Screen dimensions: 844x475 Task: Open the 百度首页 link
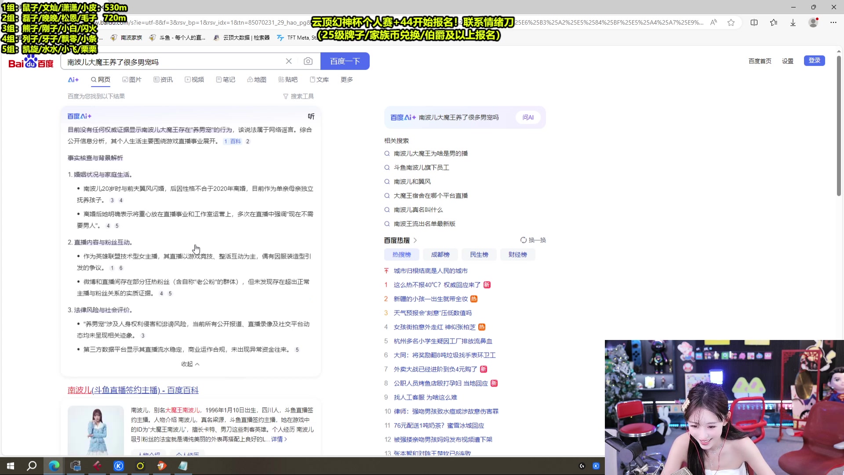pyautogui.click(x=760, y=61)
